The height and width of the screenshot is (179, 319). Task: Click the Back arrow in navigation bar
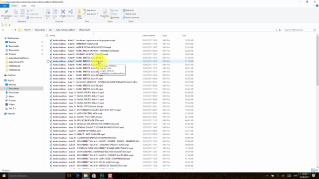[x=3, y=30]
